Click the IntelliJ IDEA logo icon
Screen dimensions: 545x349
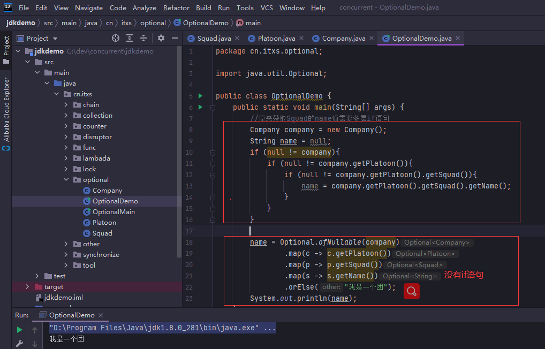(x=7, y=7)
